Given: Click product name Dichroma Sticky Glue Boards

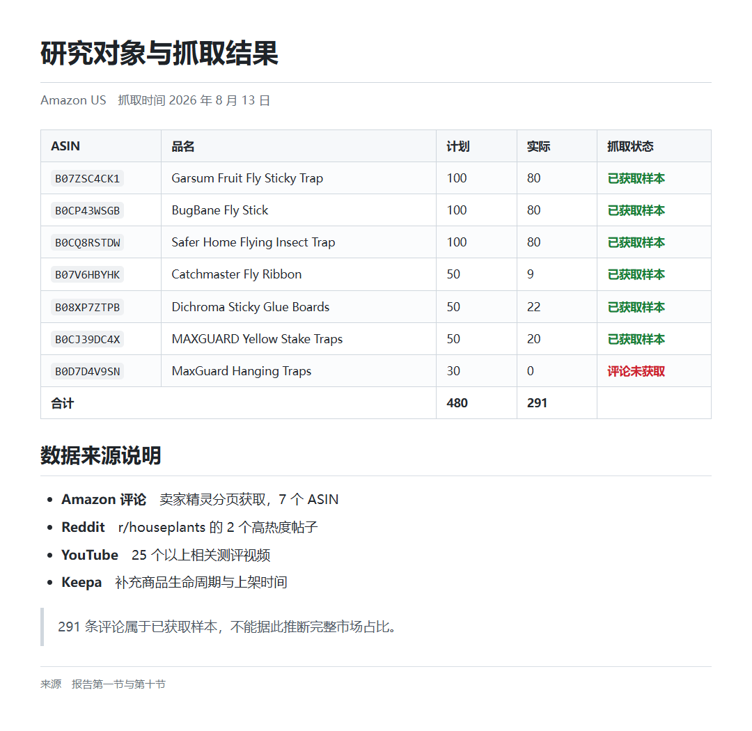Looking at the screenshot, I should tap(251, 307).
